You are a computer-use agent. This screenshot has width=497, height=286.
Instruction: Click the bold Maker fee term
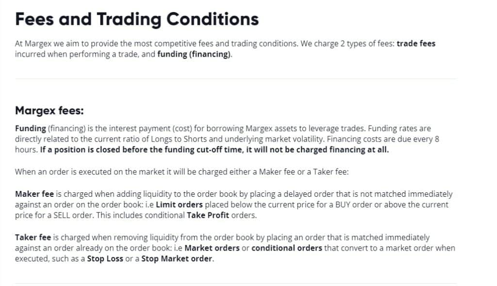coord(34,194)
